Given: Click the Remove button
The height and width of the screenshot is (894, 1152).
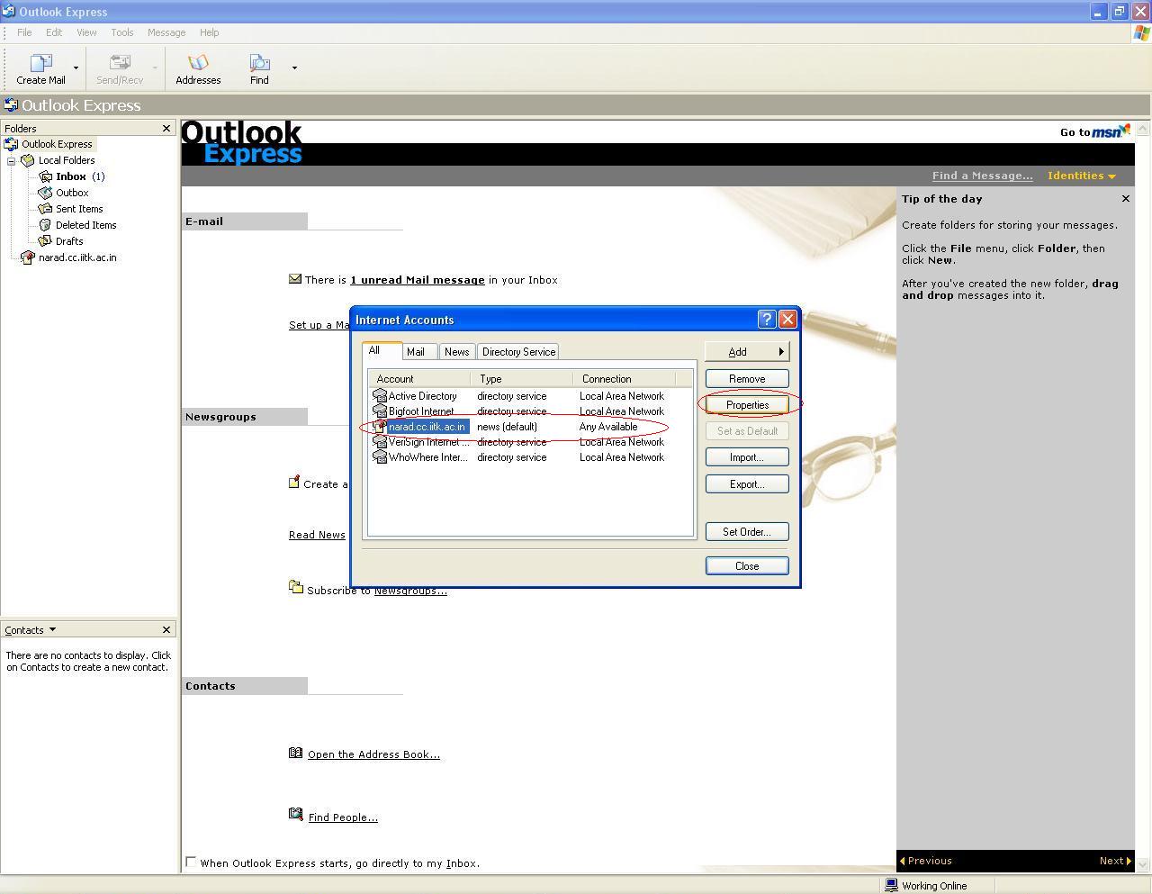Looking at the screenshot, I should tap(747, 379).
